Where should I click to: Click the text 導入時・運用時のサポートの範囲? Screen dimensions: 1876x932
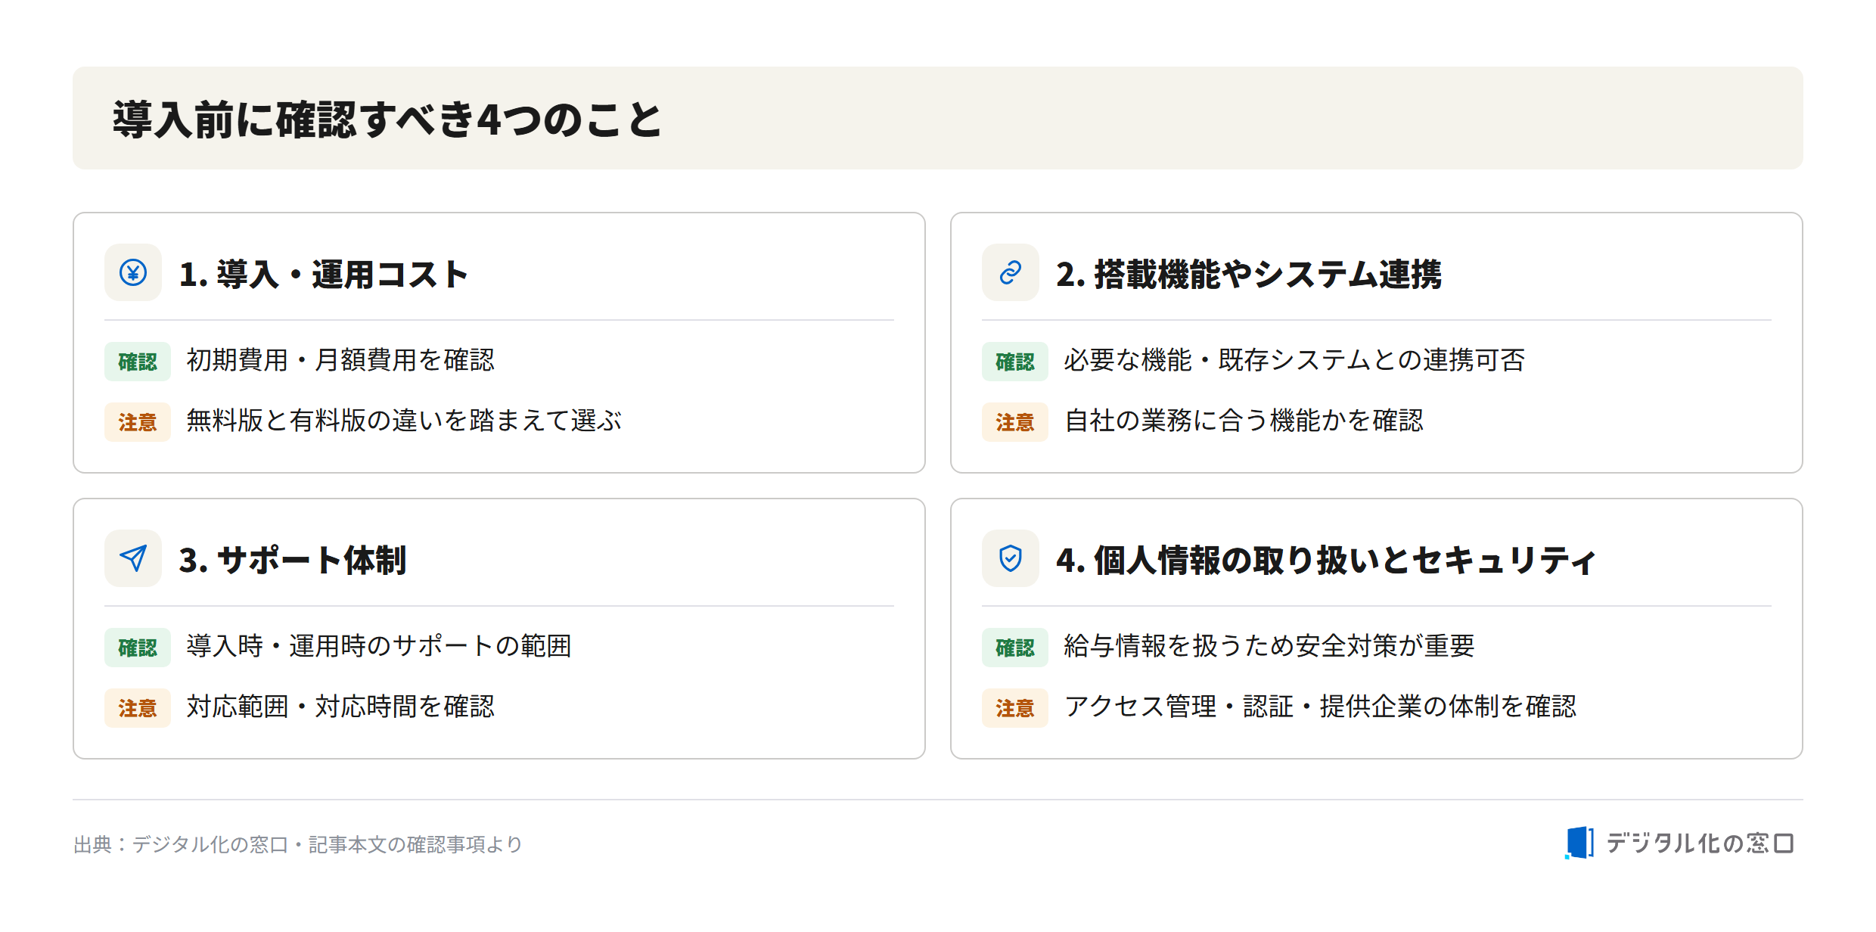[379, 646]
